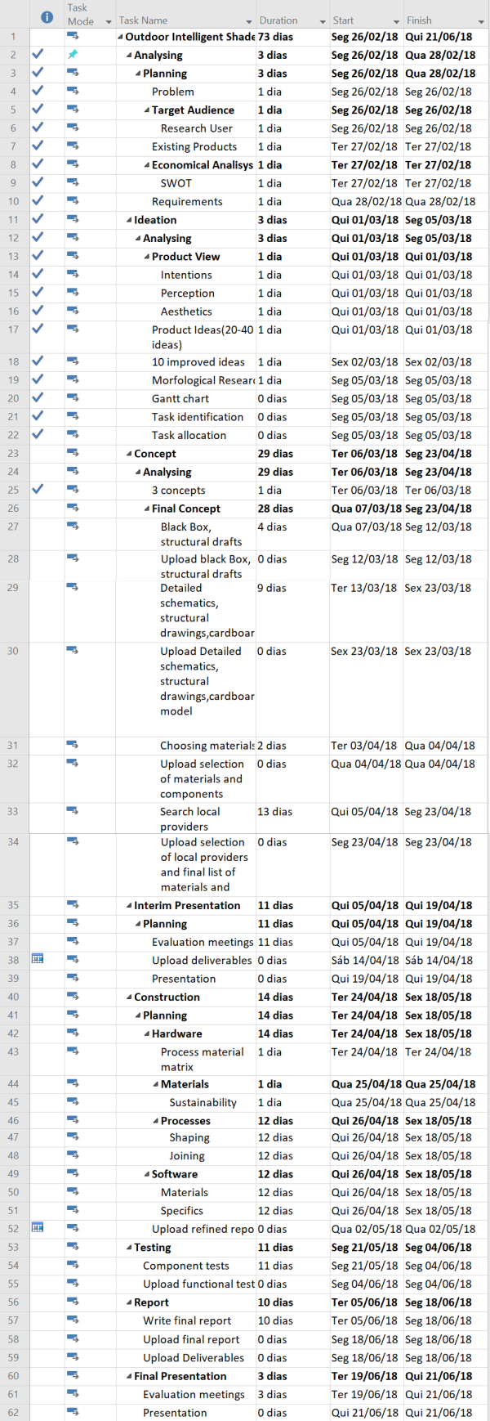490x1421 pixels.
Task: Collapse the Ideation summary task
Action: tap(129, 221)
